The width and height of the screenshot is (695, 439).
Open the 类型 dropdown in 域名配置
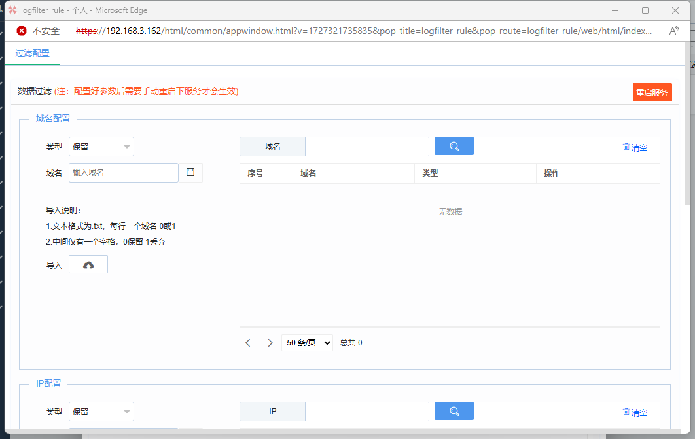point(101,147)
